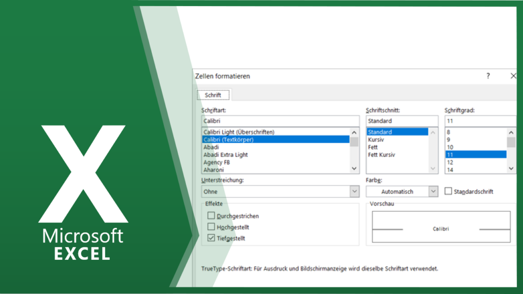Select Standard font style

pos(397,132)
